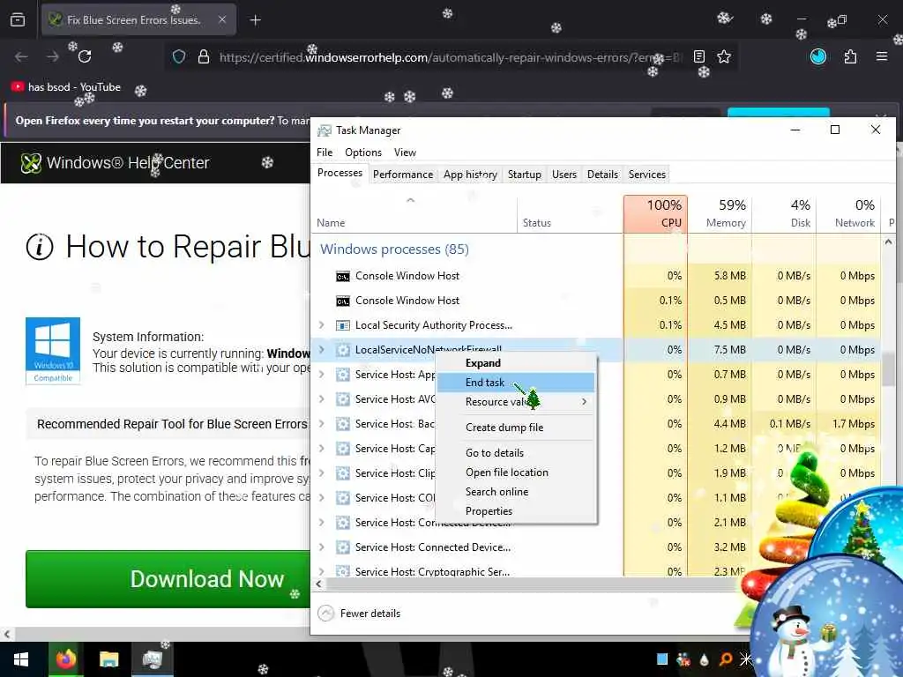Open File Explorer from taskbar
903x677 pixels.
[x=108, y=659]
